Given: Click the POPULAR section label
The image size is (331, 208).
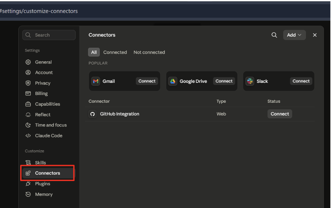Looking at the screenshot, I should (x=98, y=63).
